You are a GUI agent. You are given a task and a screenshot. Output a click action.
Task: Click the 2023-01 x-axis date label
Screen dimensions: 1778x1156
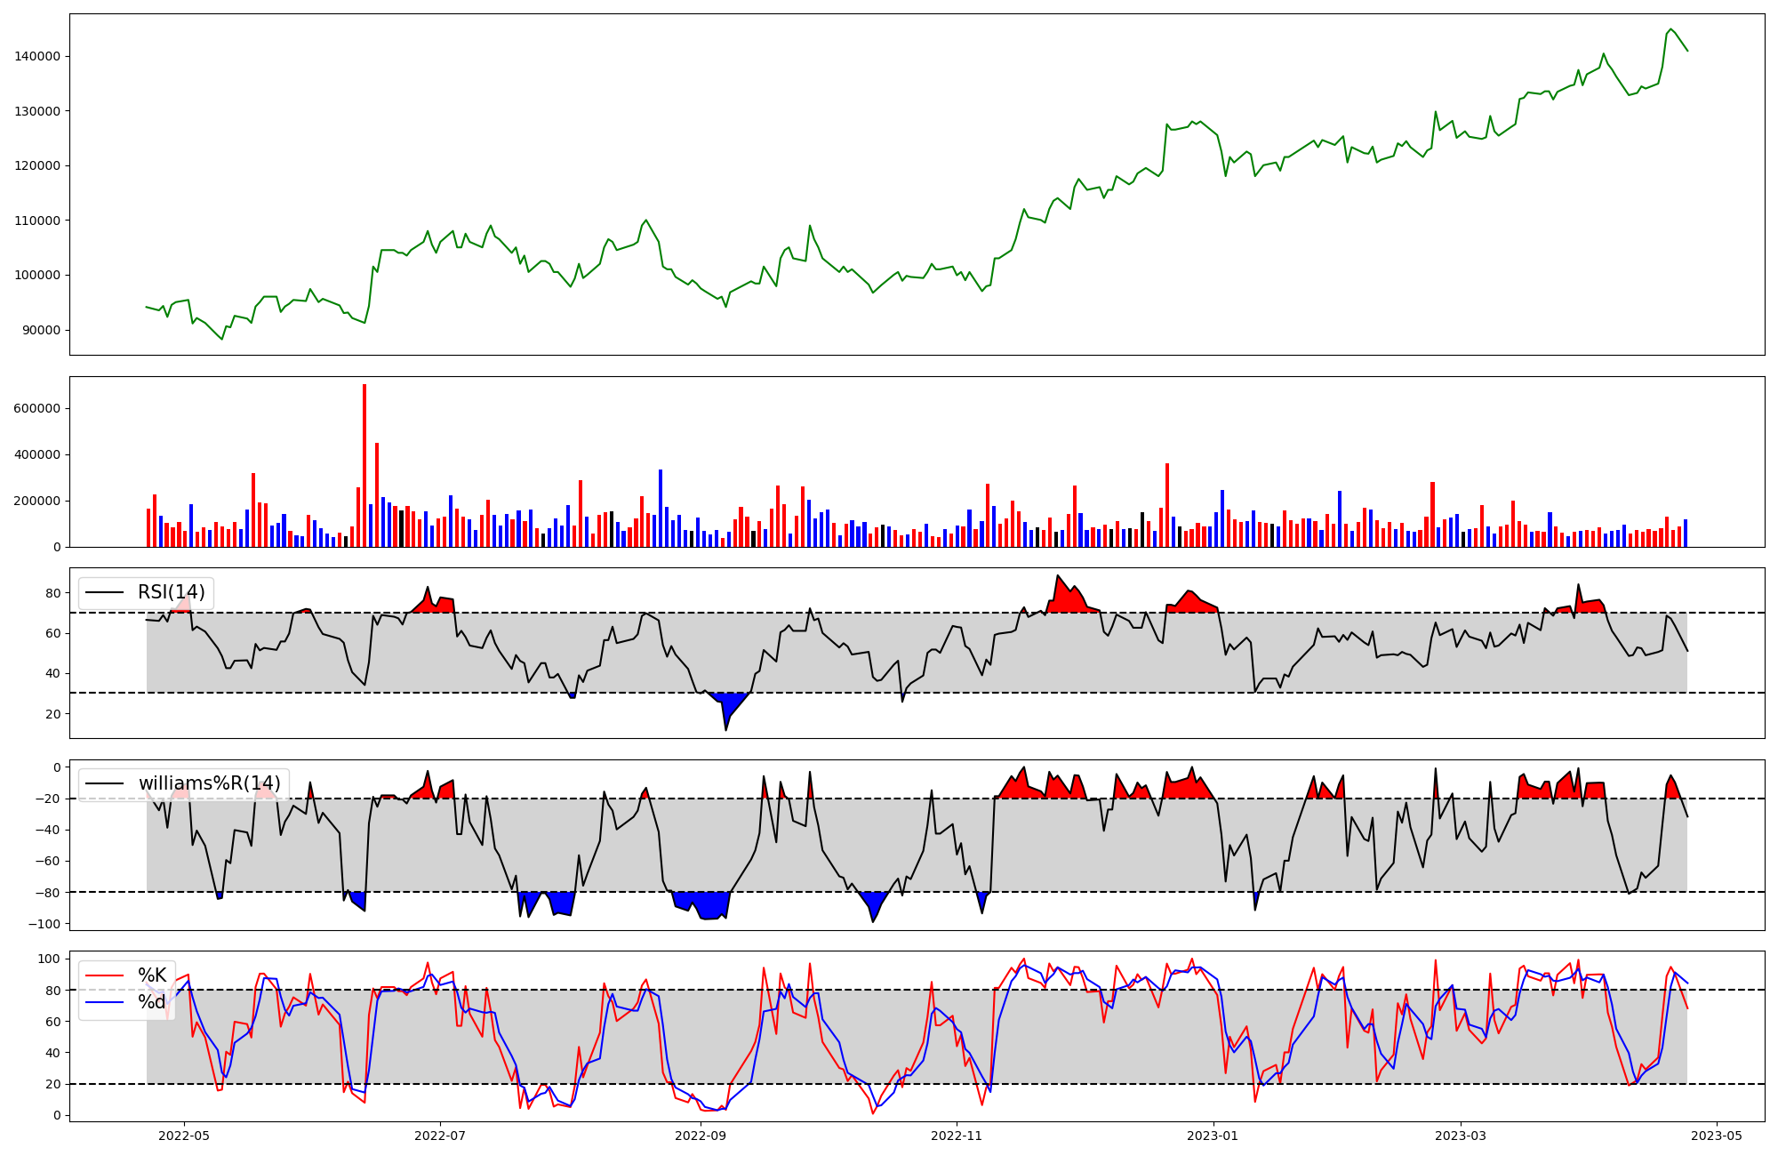(x=1213, y=1136)
